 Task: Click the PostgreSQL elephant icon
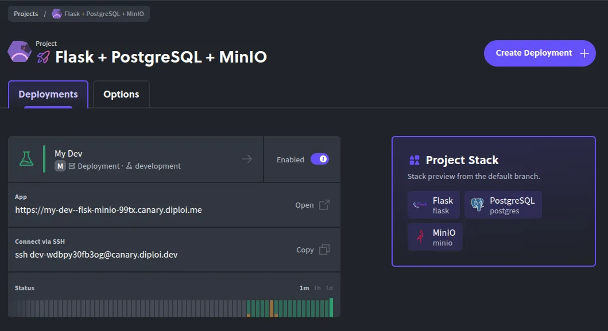(477, 205)
